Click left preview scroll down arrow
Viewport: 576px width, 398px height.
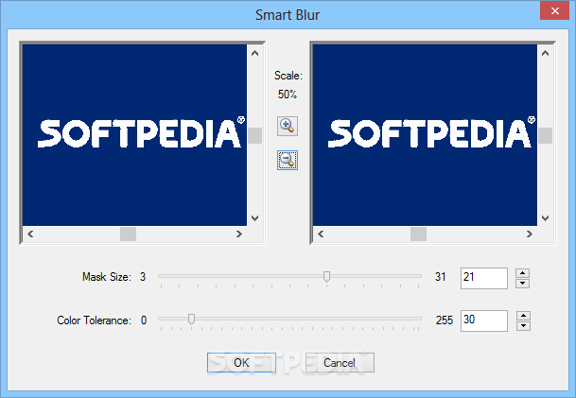coord(254,218)
